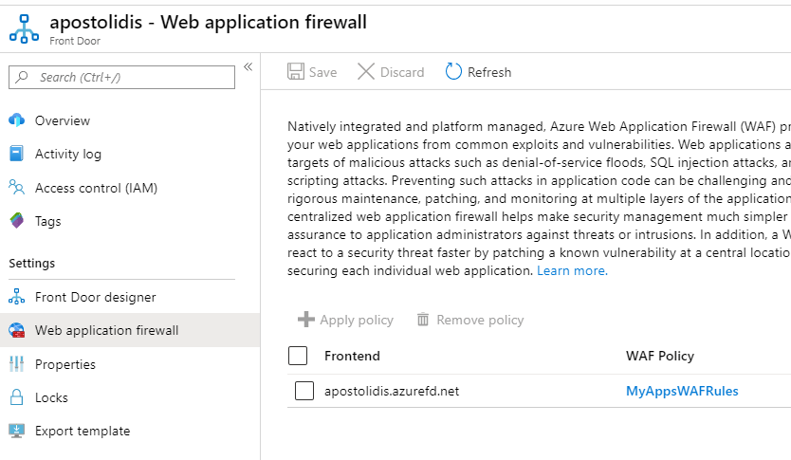Click the Activity log book icon
Viewport: 791px width, 460px height.
[x=17, y=154]
